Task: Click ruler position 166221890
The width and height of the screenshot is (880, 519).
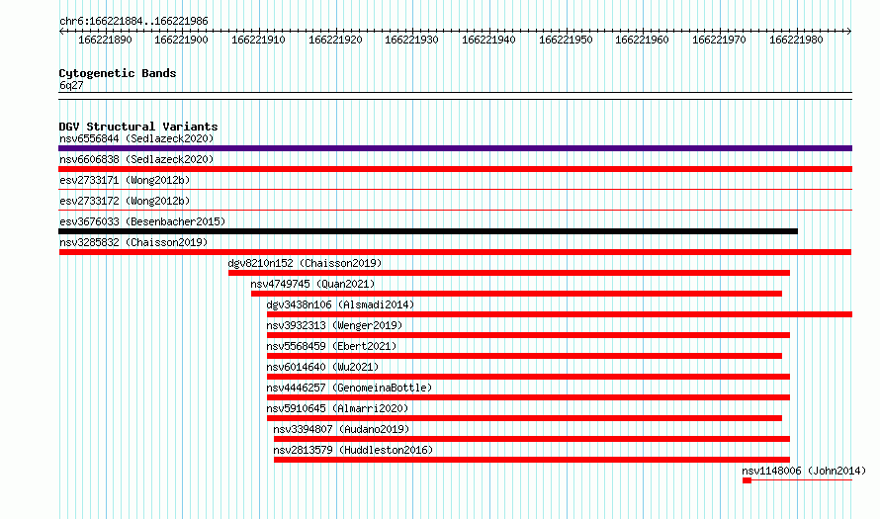Action: coord(105,40)
